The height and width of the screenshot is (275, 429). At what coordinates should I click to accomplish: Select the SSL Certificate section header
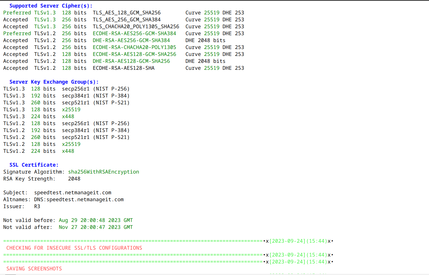[x=34, y=165]
